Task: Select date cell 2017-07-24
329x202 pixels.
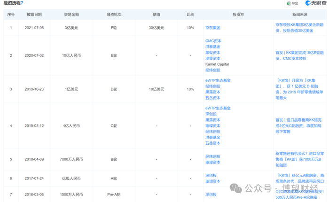Action: coord(34,179)
